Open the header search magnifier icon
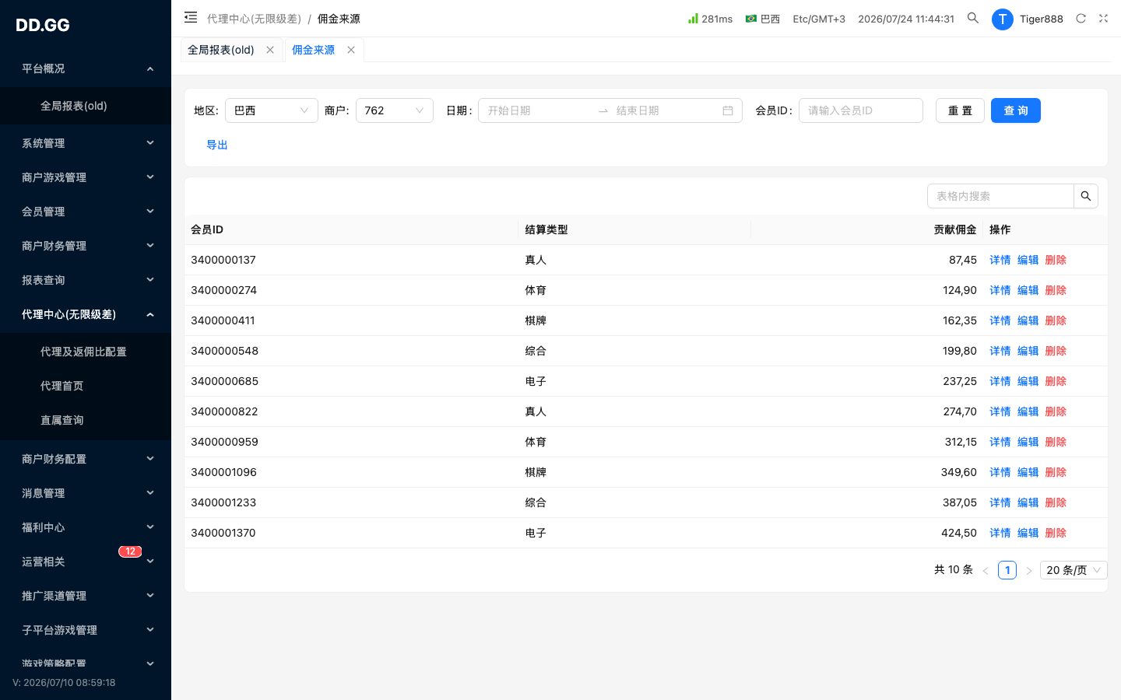 (x=973, y=18)
